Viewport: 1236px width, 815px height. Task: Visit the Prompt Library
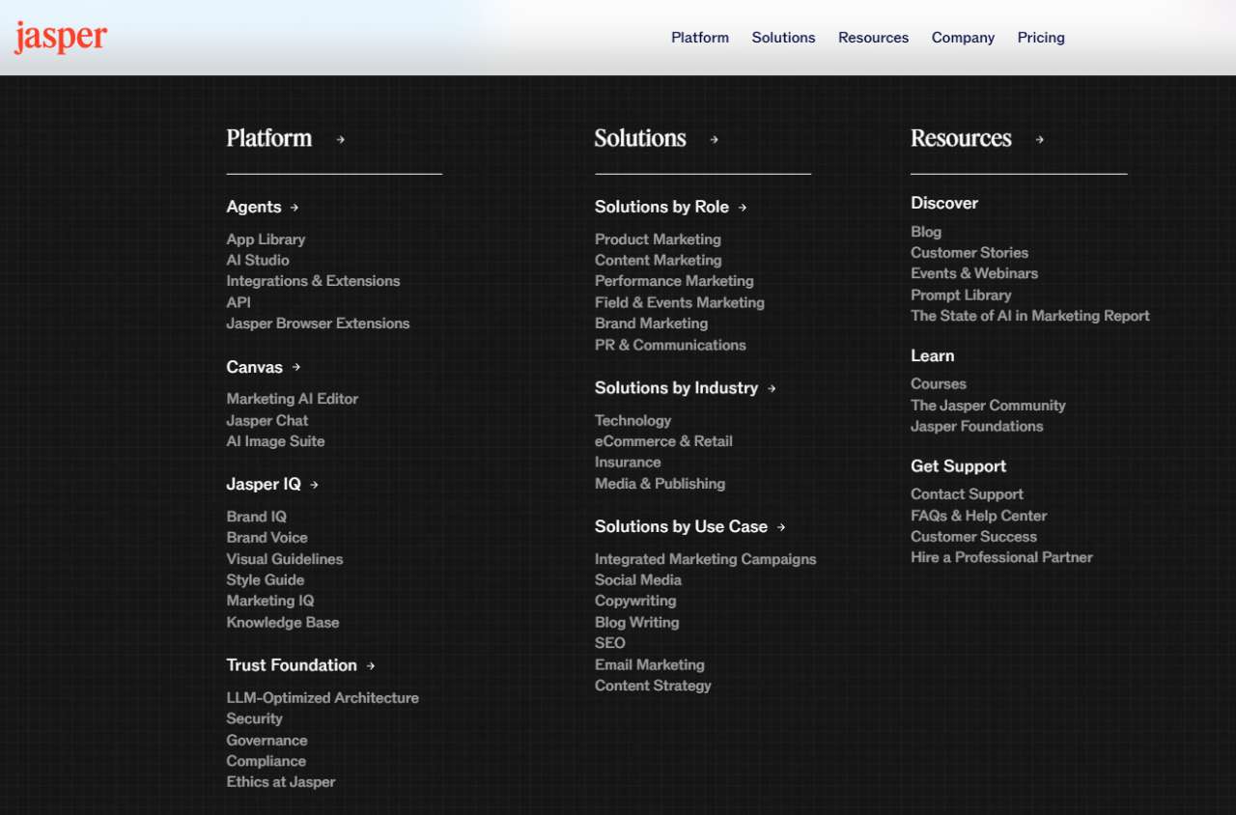961,295
